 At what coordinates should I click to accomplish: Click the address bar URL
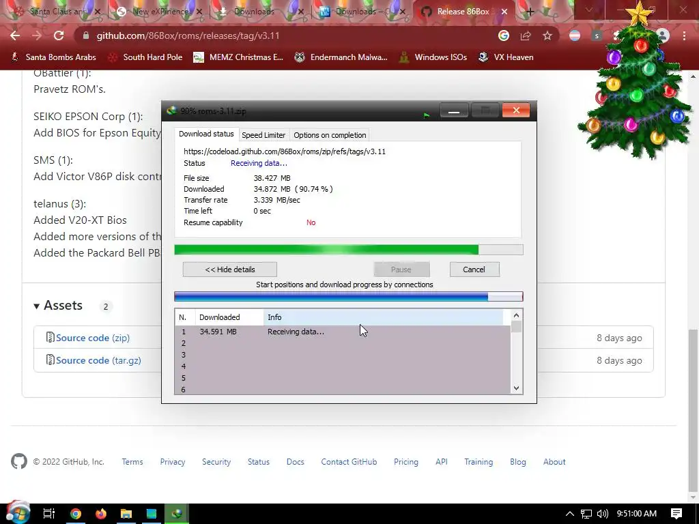[x=188, y=35]
